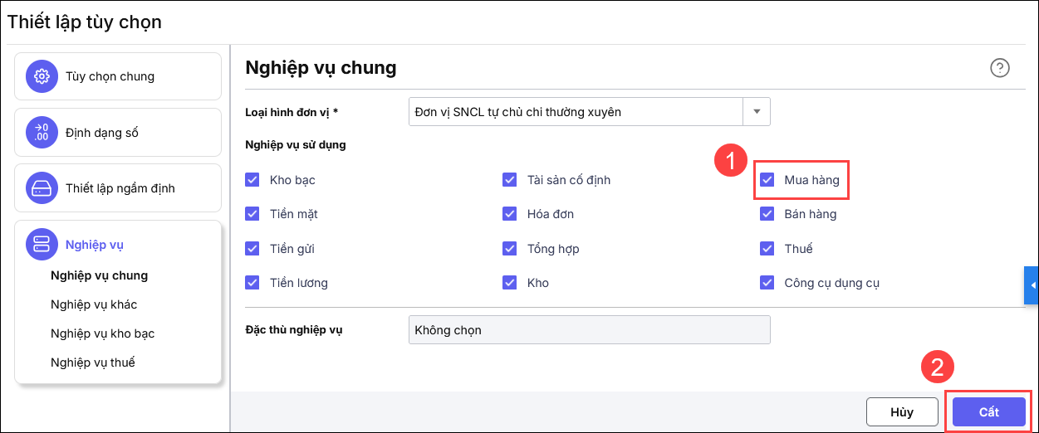The image size is (1039, 433).
Task: Toggle the Hóa đơn checkbox
Action: coord(510,214)
